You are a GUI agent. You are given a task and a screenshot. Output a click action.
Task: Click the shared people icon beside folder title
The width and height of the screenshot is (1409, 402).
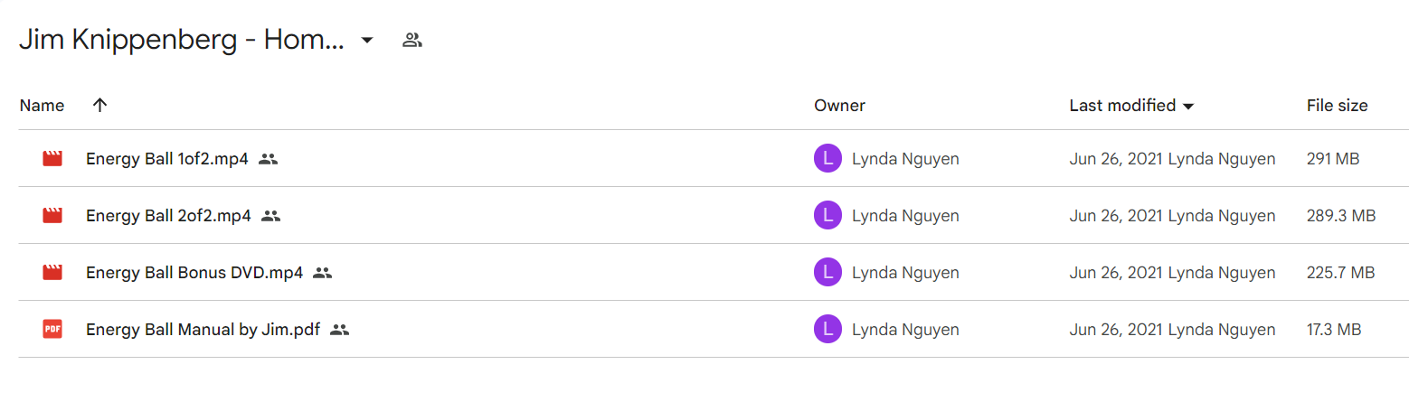tap(412, 40)
